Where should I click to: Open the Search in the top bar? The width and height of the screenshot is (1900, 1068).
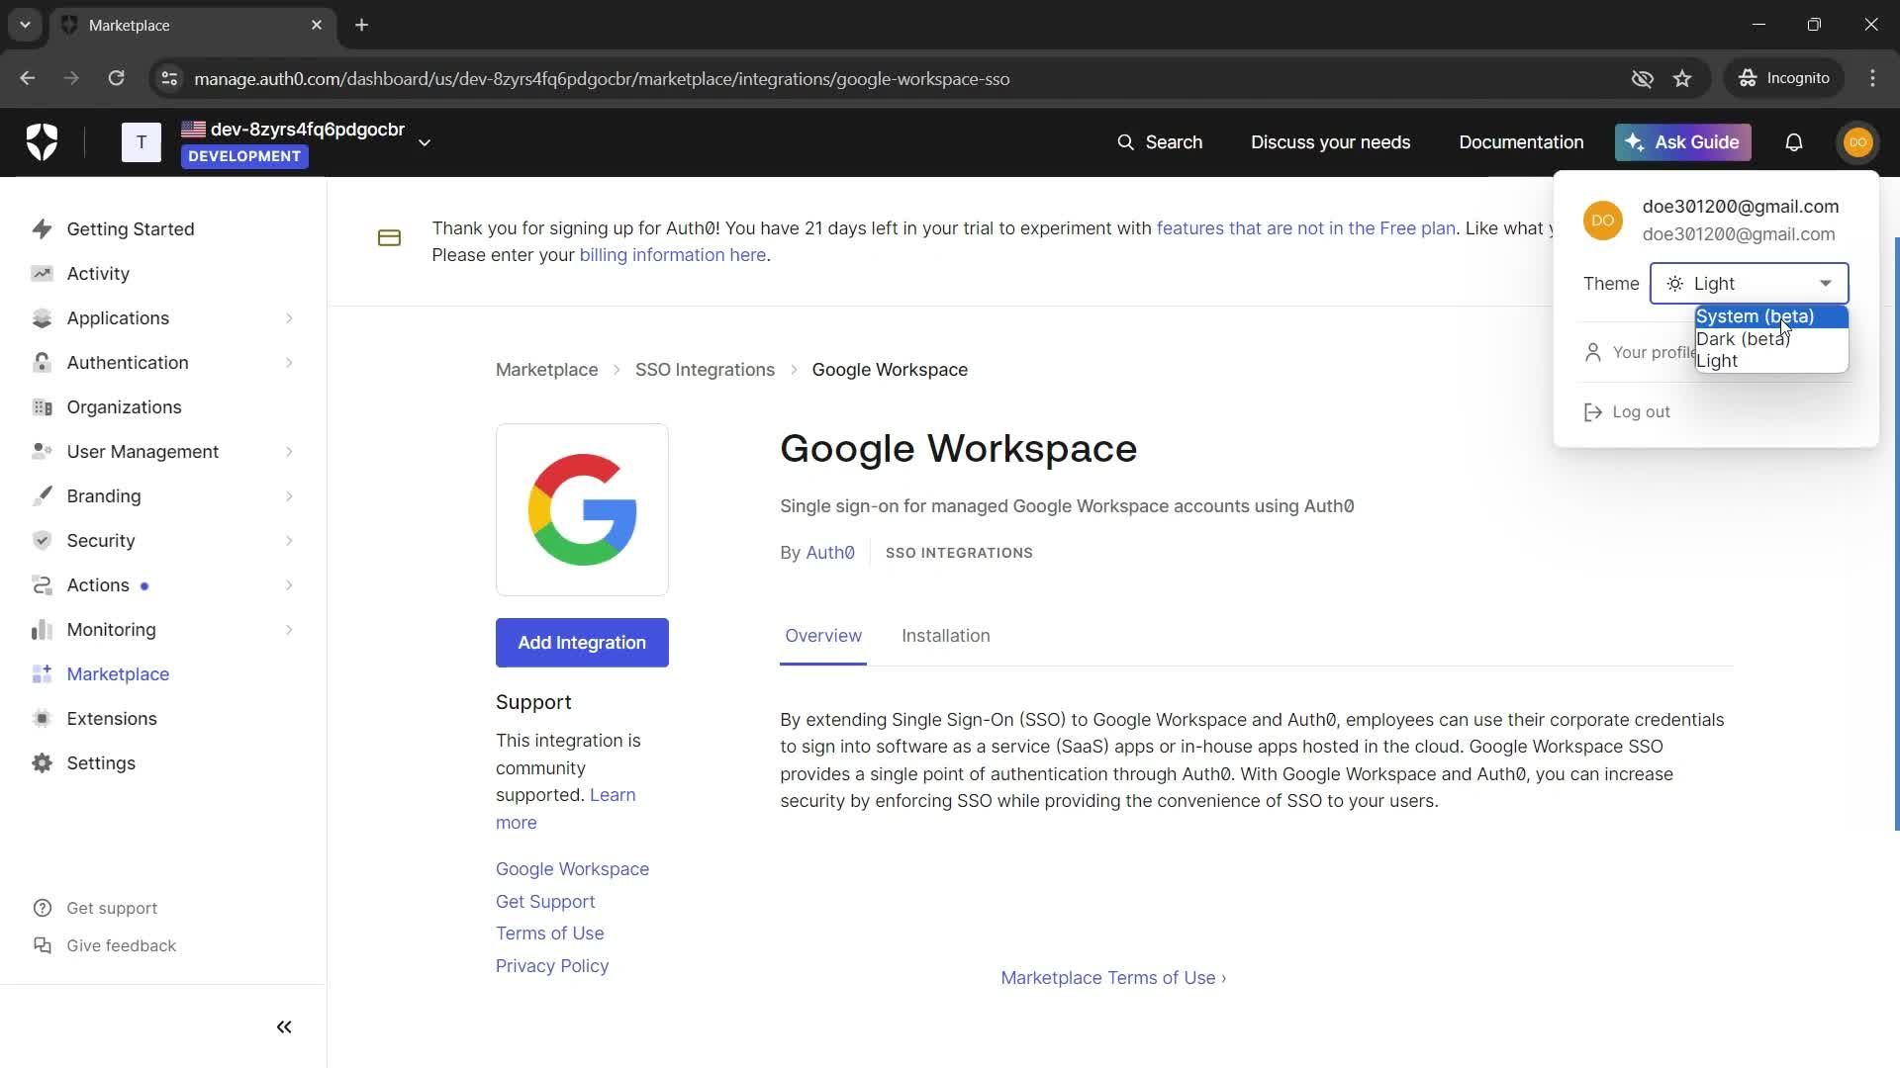coord(1159,142)
